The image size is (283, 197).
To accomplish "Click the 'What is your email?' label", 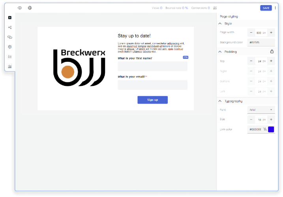I will 131,76.
